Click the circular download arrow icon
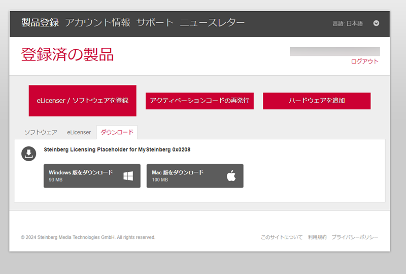Screen dimensions: 406x274 [29, 154]
